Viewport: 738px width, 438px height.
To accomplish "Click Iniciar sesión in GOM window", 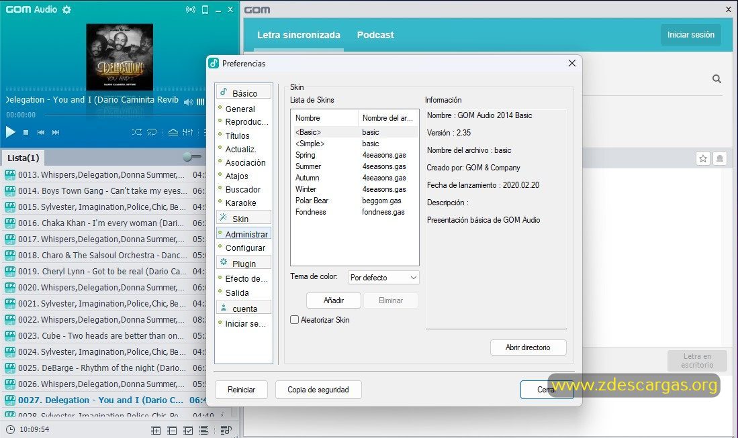I will [690, 35].
